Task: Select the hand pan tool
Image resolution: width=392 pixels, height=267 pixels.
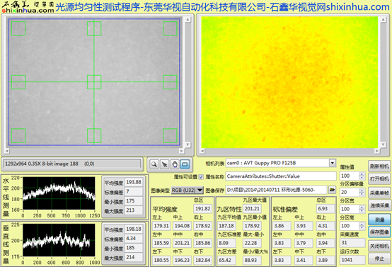Action: (x=175, y=164)
